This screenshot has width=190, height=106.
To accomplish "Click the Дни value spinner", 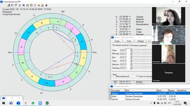I will (x=131, y=57).
